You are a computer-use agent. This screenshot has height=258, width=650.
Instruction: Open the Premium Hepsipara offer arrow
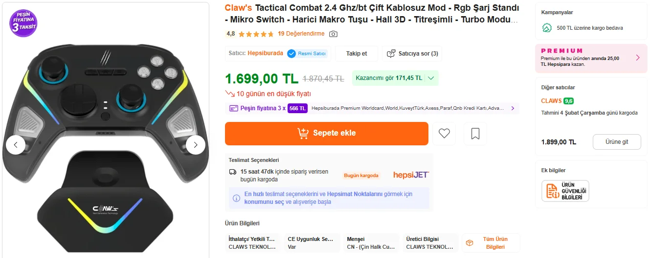click(638, 58)
